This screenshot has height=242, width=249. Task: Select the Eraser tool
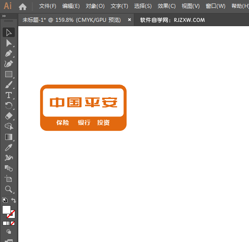9,116
